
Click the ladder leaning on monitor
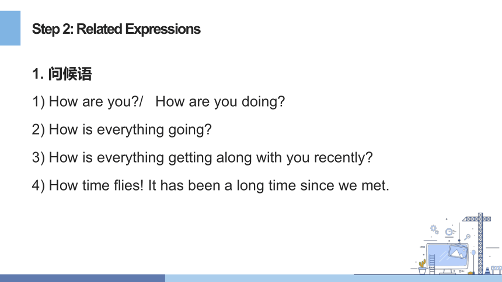tap(432, 265)
